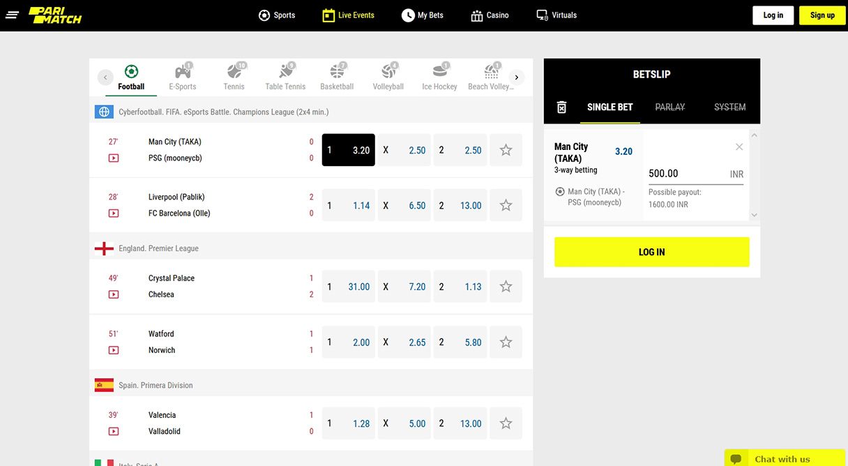Image resolution: width=848 pixels, height=466 pixels.
Task: Pick draw odds 5.00 for Valencia match
Action: coord(404,423)
